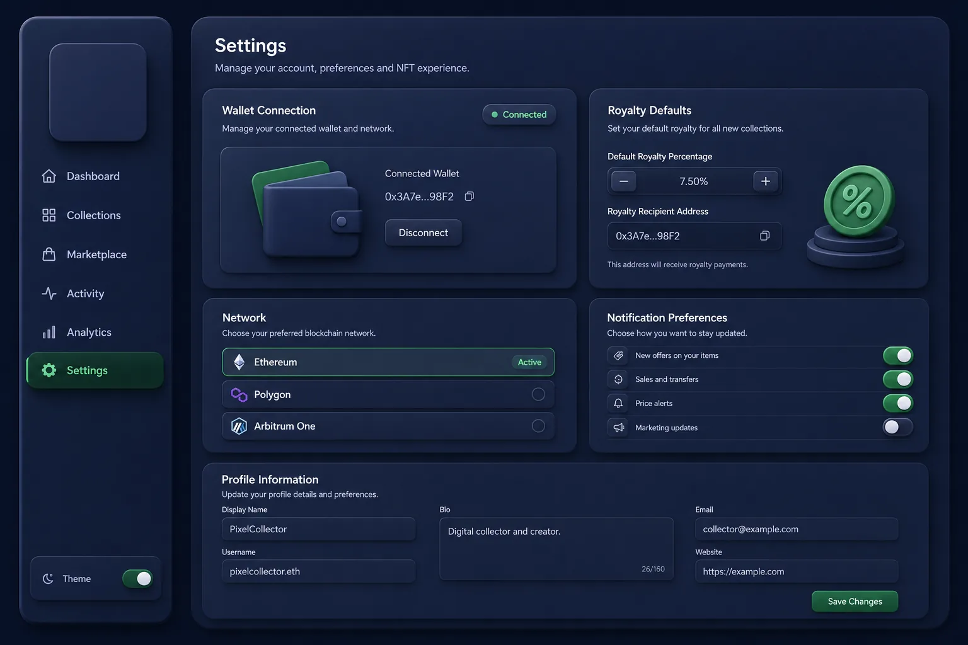Click the Display Name field

pos(318,529)
